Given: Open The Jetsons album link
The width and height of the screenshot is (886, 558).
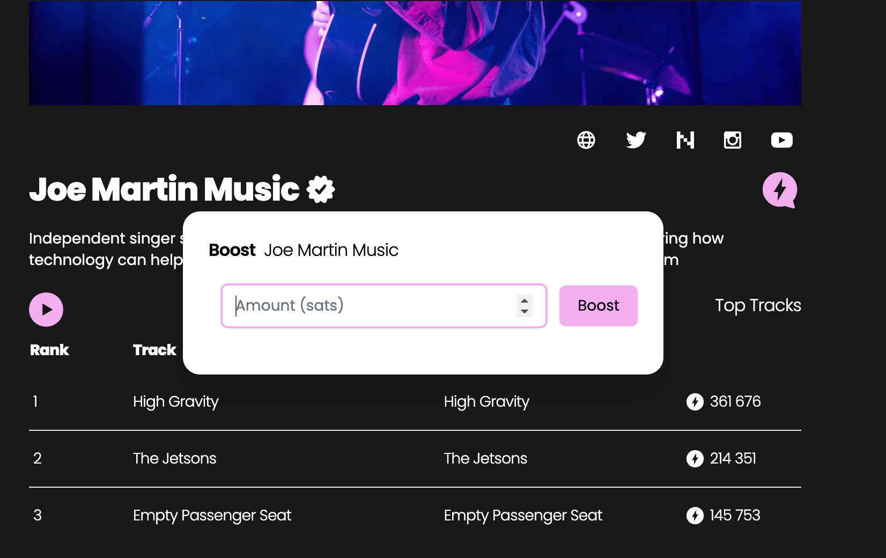Looking at the screenshot, I should click(485, 459).
